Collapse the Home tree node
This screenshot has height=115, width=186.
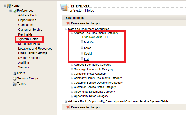click(x=5, y=6)
